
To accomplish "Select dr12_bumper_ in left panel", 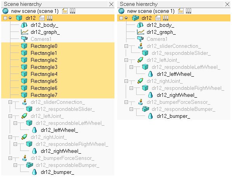I will [x=57, y=172].
